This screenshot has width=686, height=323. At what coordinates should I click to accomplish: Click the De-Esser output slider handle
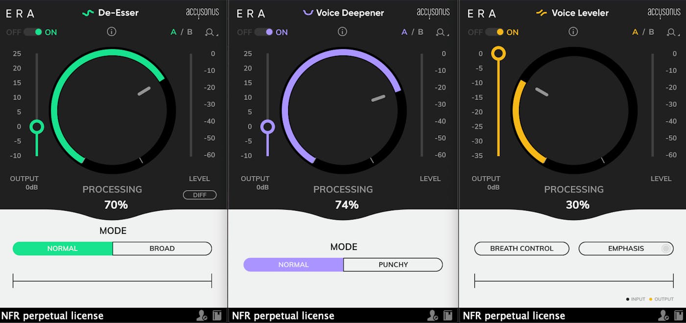tap(37, 127)
